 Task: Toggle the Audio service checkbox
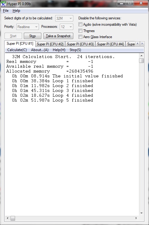(x=81, y=24)
